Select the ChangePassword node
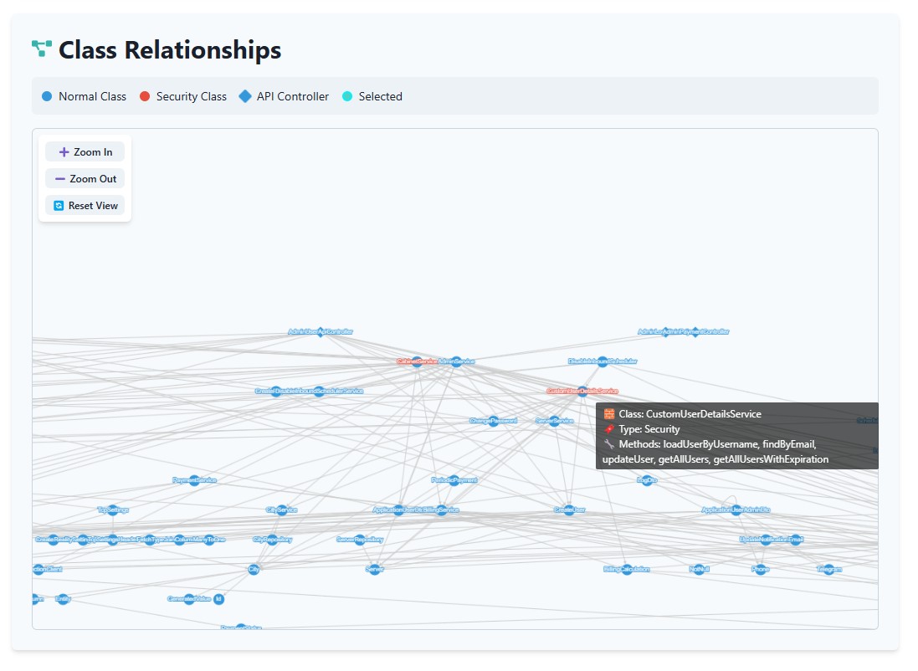This screenshot has width=918, height=671. [493, 421]
